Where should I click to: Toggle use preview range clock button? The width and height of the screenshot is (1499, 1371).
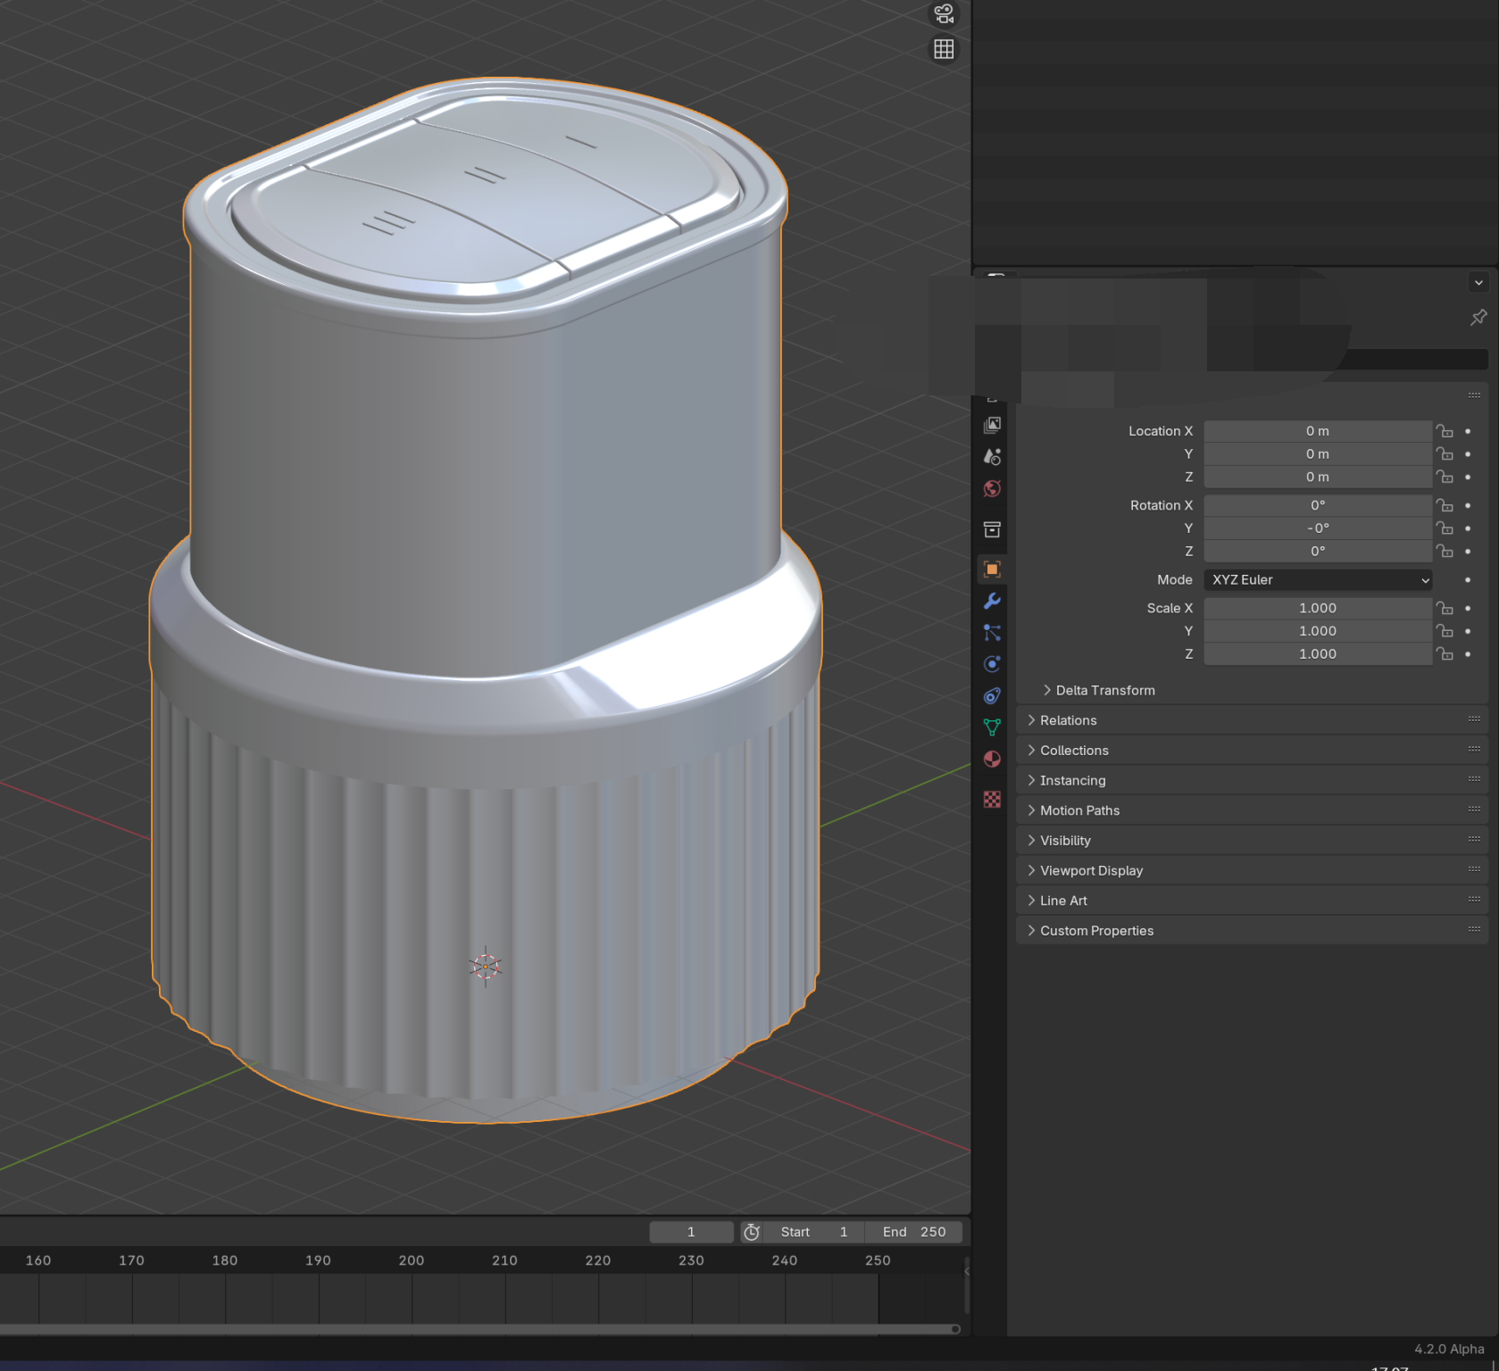click(x=752, y=1232)
